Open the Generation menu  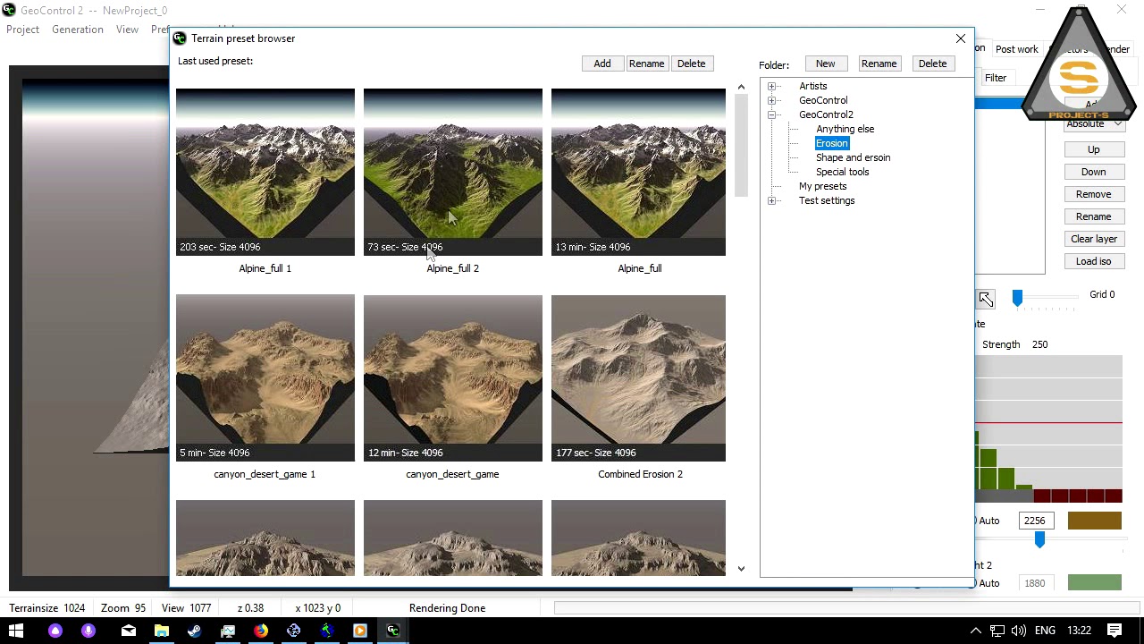pyautogui.click(x=78, y=30)
